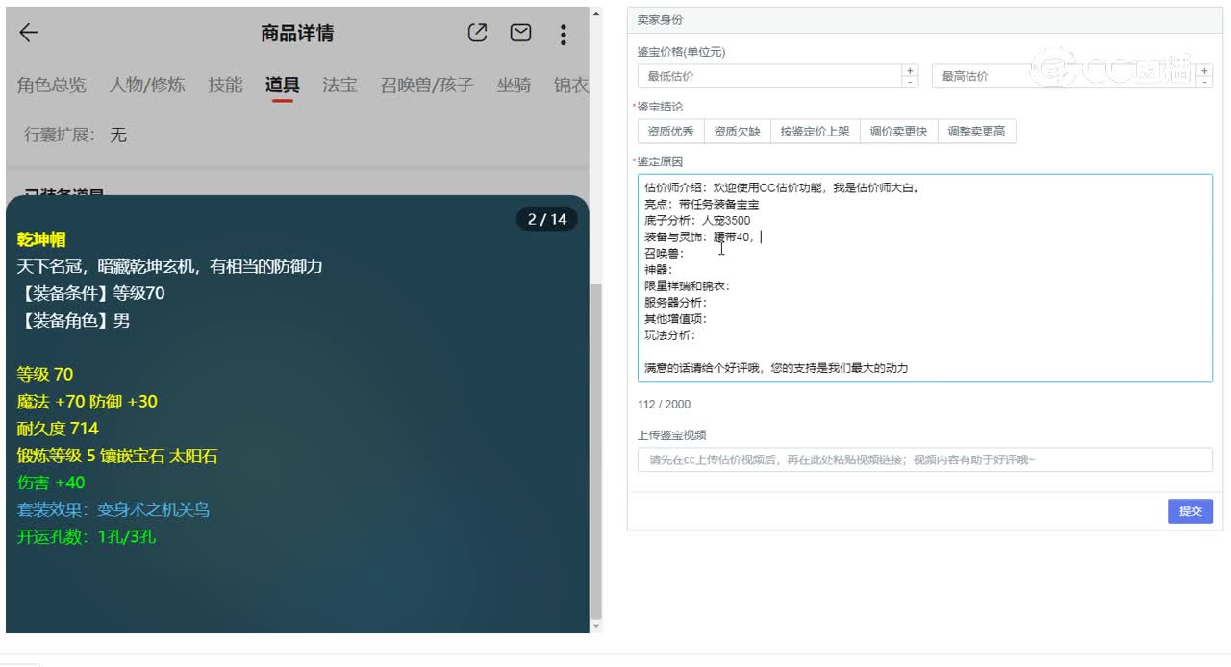Click the 上传鉴宝视频 link paste field

(x=923, y=459)
